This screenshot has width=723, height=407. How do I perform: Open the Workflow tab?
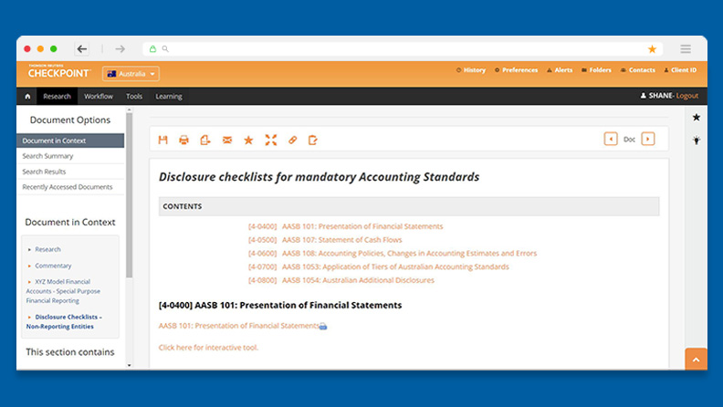[99, 96]
